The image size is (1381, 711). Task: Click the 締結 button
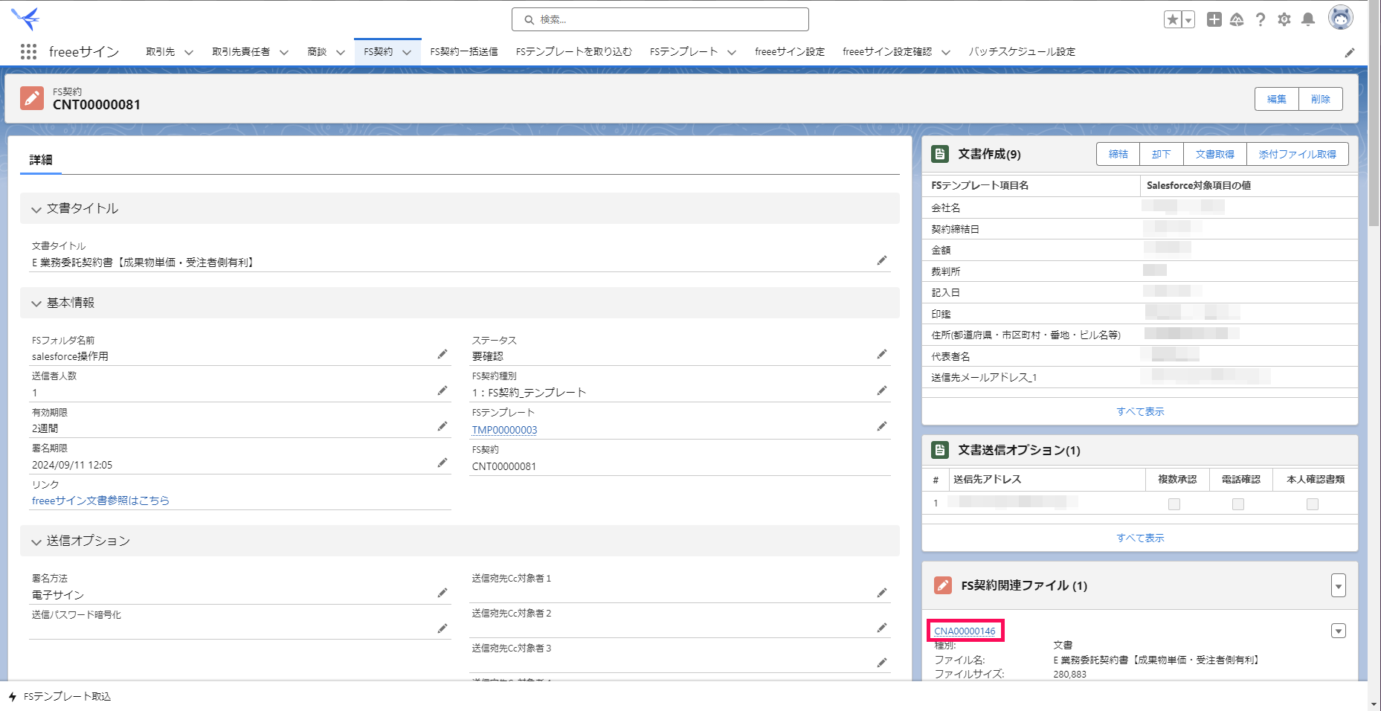1118,155
